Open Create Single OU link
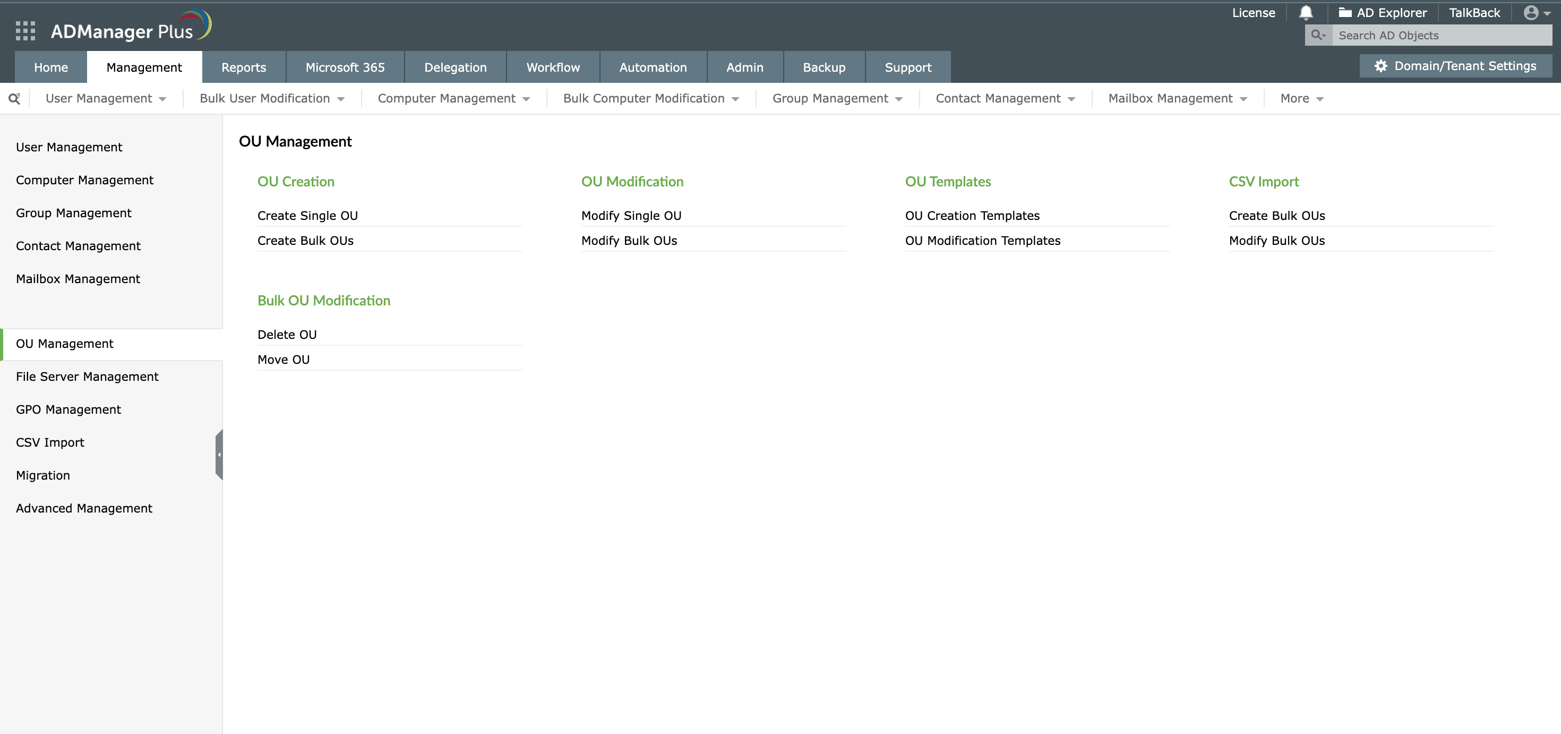The image size is (1561, 734). point(307,216)
